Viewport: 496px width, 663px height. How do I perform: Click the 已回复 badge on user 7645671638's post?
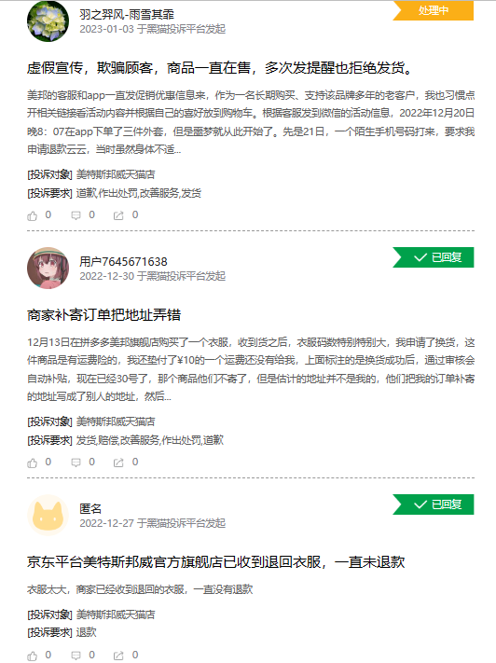tap(434, 257)
